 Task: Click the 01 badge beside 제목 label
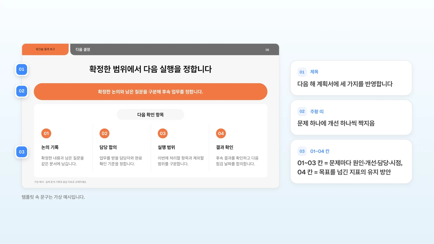[x=302, y=72]
